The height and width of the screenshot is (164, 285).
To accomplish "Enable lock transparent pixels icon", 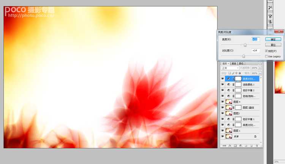I will 230,73.
